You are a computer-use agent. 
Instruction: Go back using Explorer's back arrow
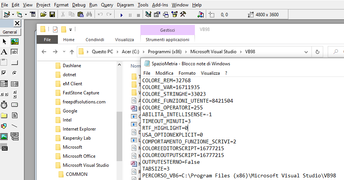click(x=44, y=52)
